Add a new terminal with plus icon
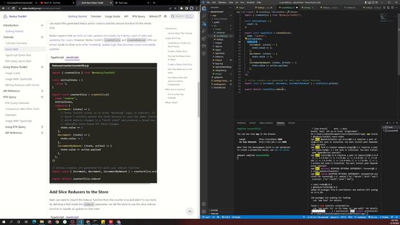Screen dimensions: 400x225 pyautogui.click(x=387, y=123)
